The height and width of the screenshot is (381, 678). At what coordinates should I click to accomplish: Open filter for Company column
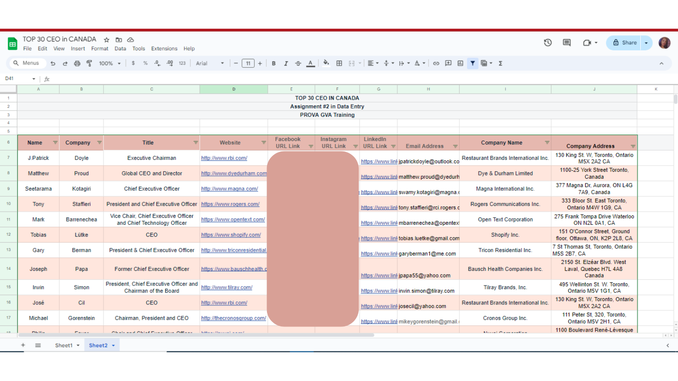[x=99, y=143]
